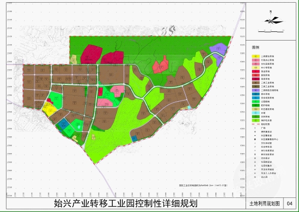Click the map scale bar under the compass
The image size is (299, 212).
(x=271, y=31)
